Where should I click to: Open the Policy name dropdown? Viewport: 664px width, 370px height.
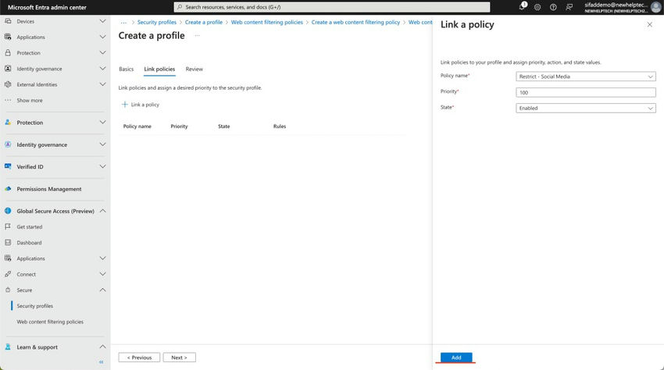coord(586,76)
